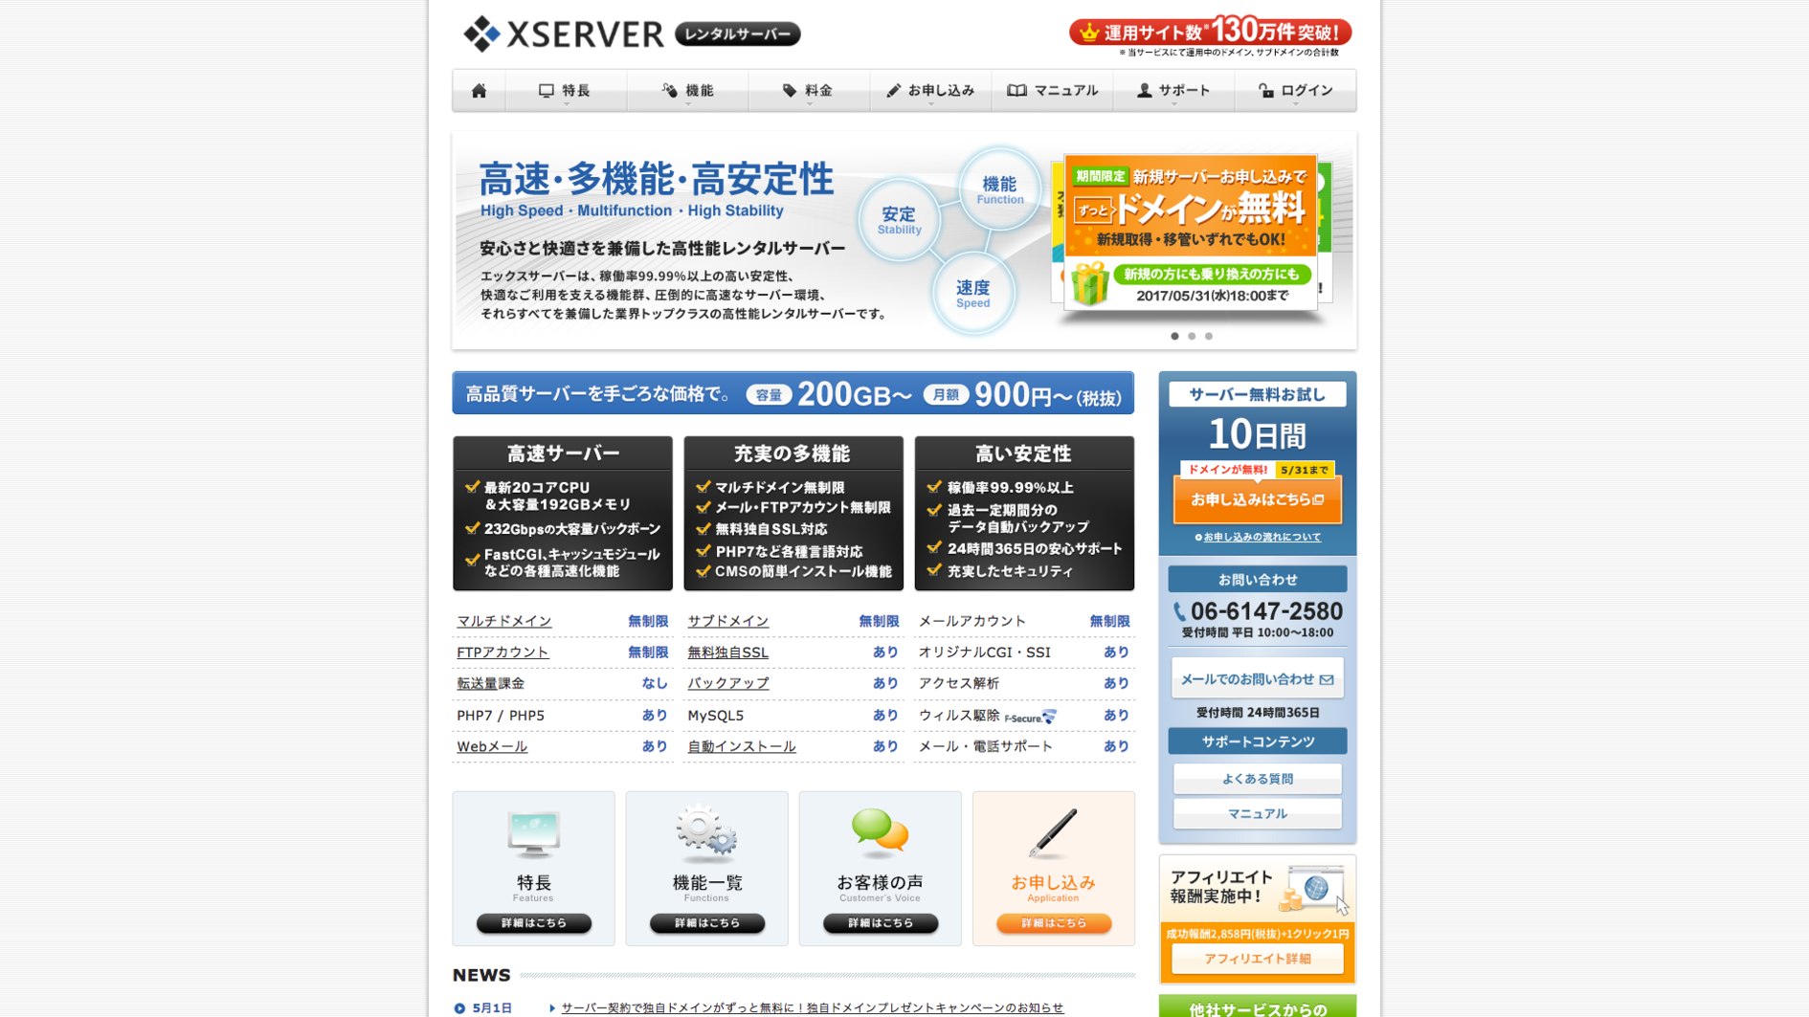The height and width of the screenshot is (1017, 1809).
Task: Click the 無制限 value in メールアカウント row
Action: [x=1109, y=621]
